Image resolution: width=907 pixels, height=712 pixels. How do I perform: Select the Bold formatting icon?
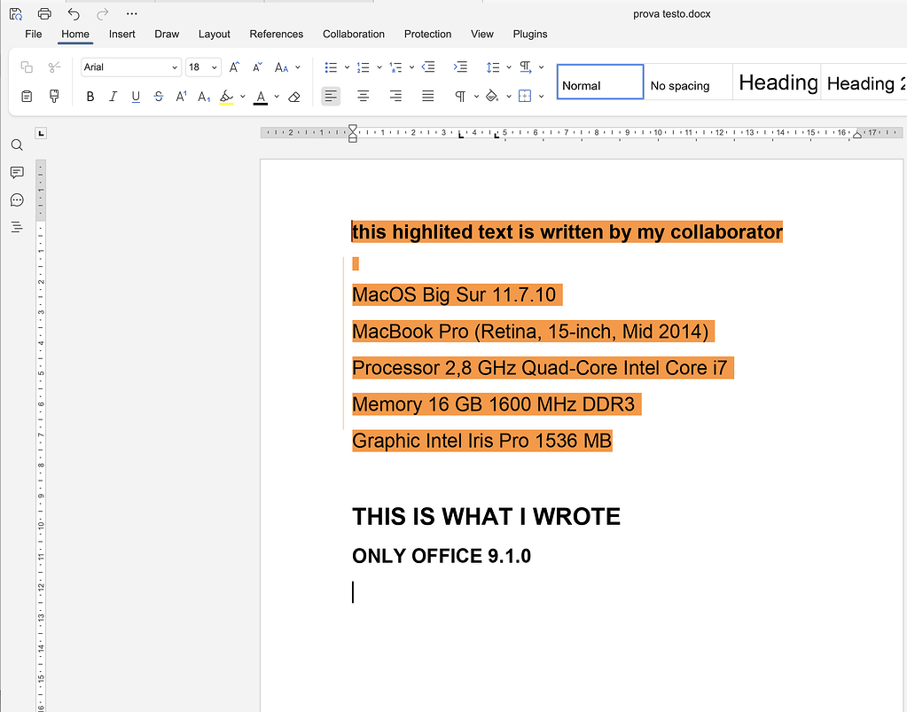click(90, 96)
